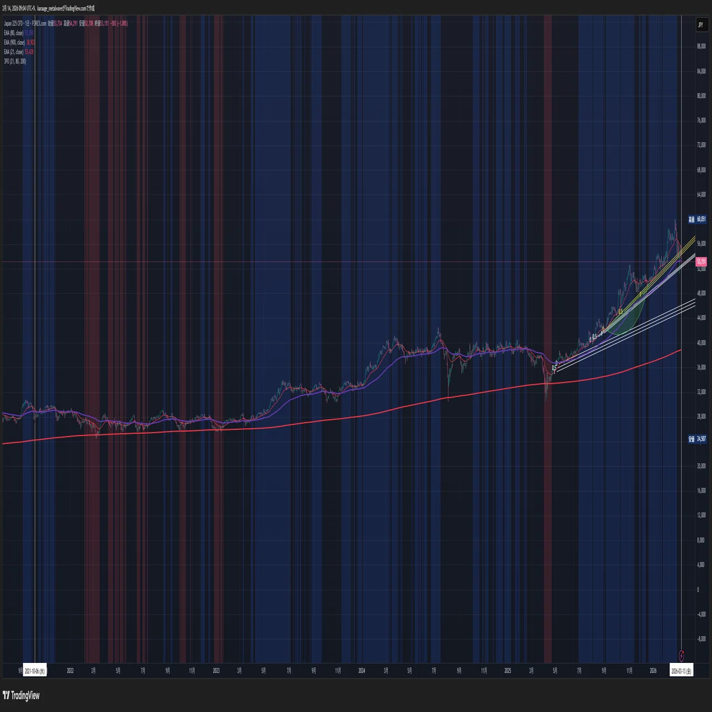
Task: Click the 0.5 label on yellow pitchfork
Action: click(x=620, y=312)
